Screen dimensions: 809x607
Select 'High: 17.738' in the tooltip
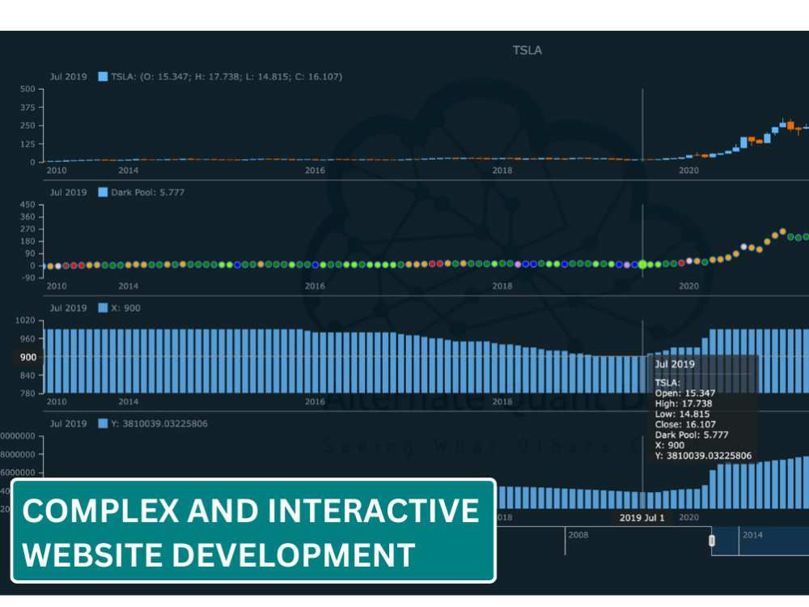pyautogui.click(x=683, y=404)
